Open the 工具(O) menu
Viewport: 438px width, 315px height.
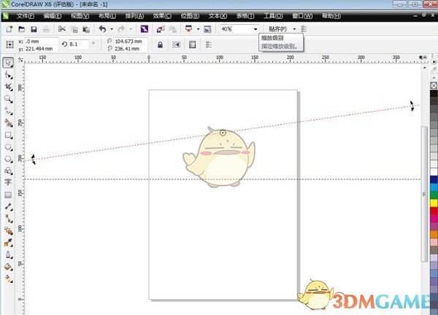[273, 16]
